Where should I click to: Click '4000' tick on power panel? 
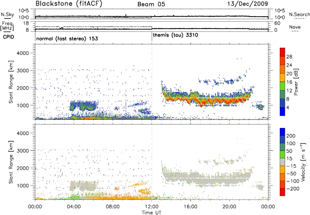point(22,53)
